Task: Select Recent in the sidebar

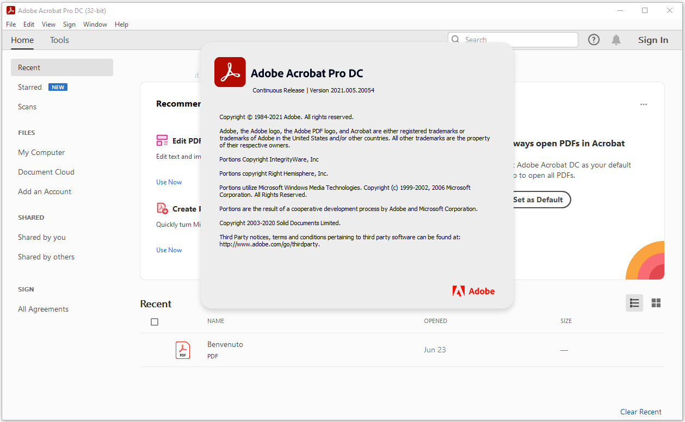Action: (62, 67)
